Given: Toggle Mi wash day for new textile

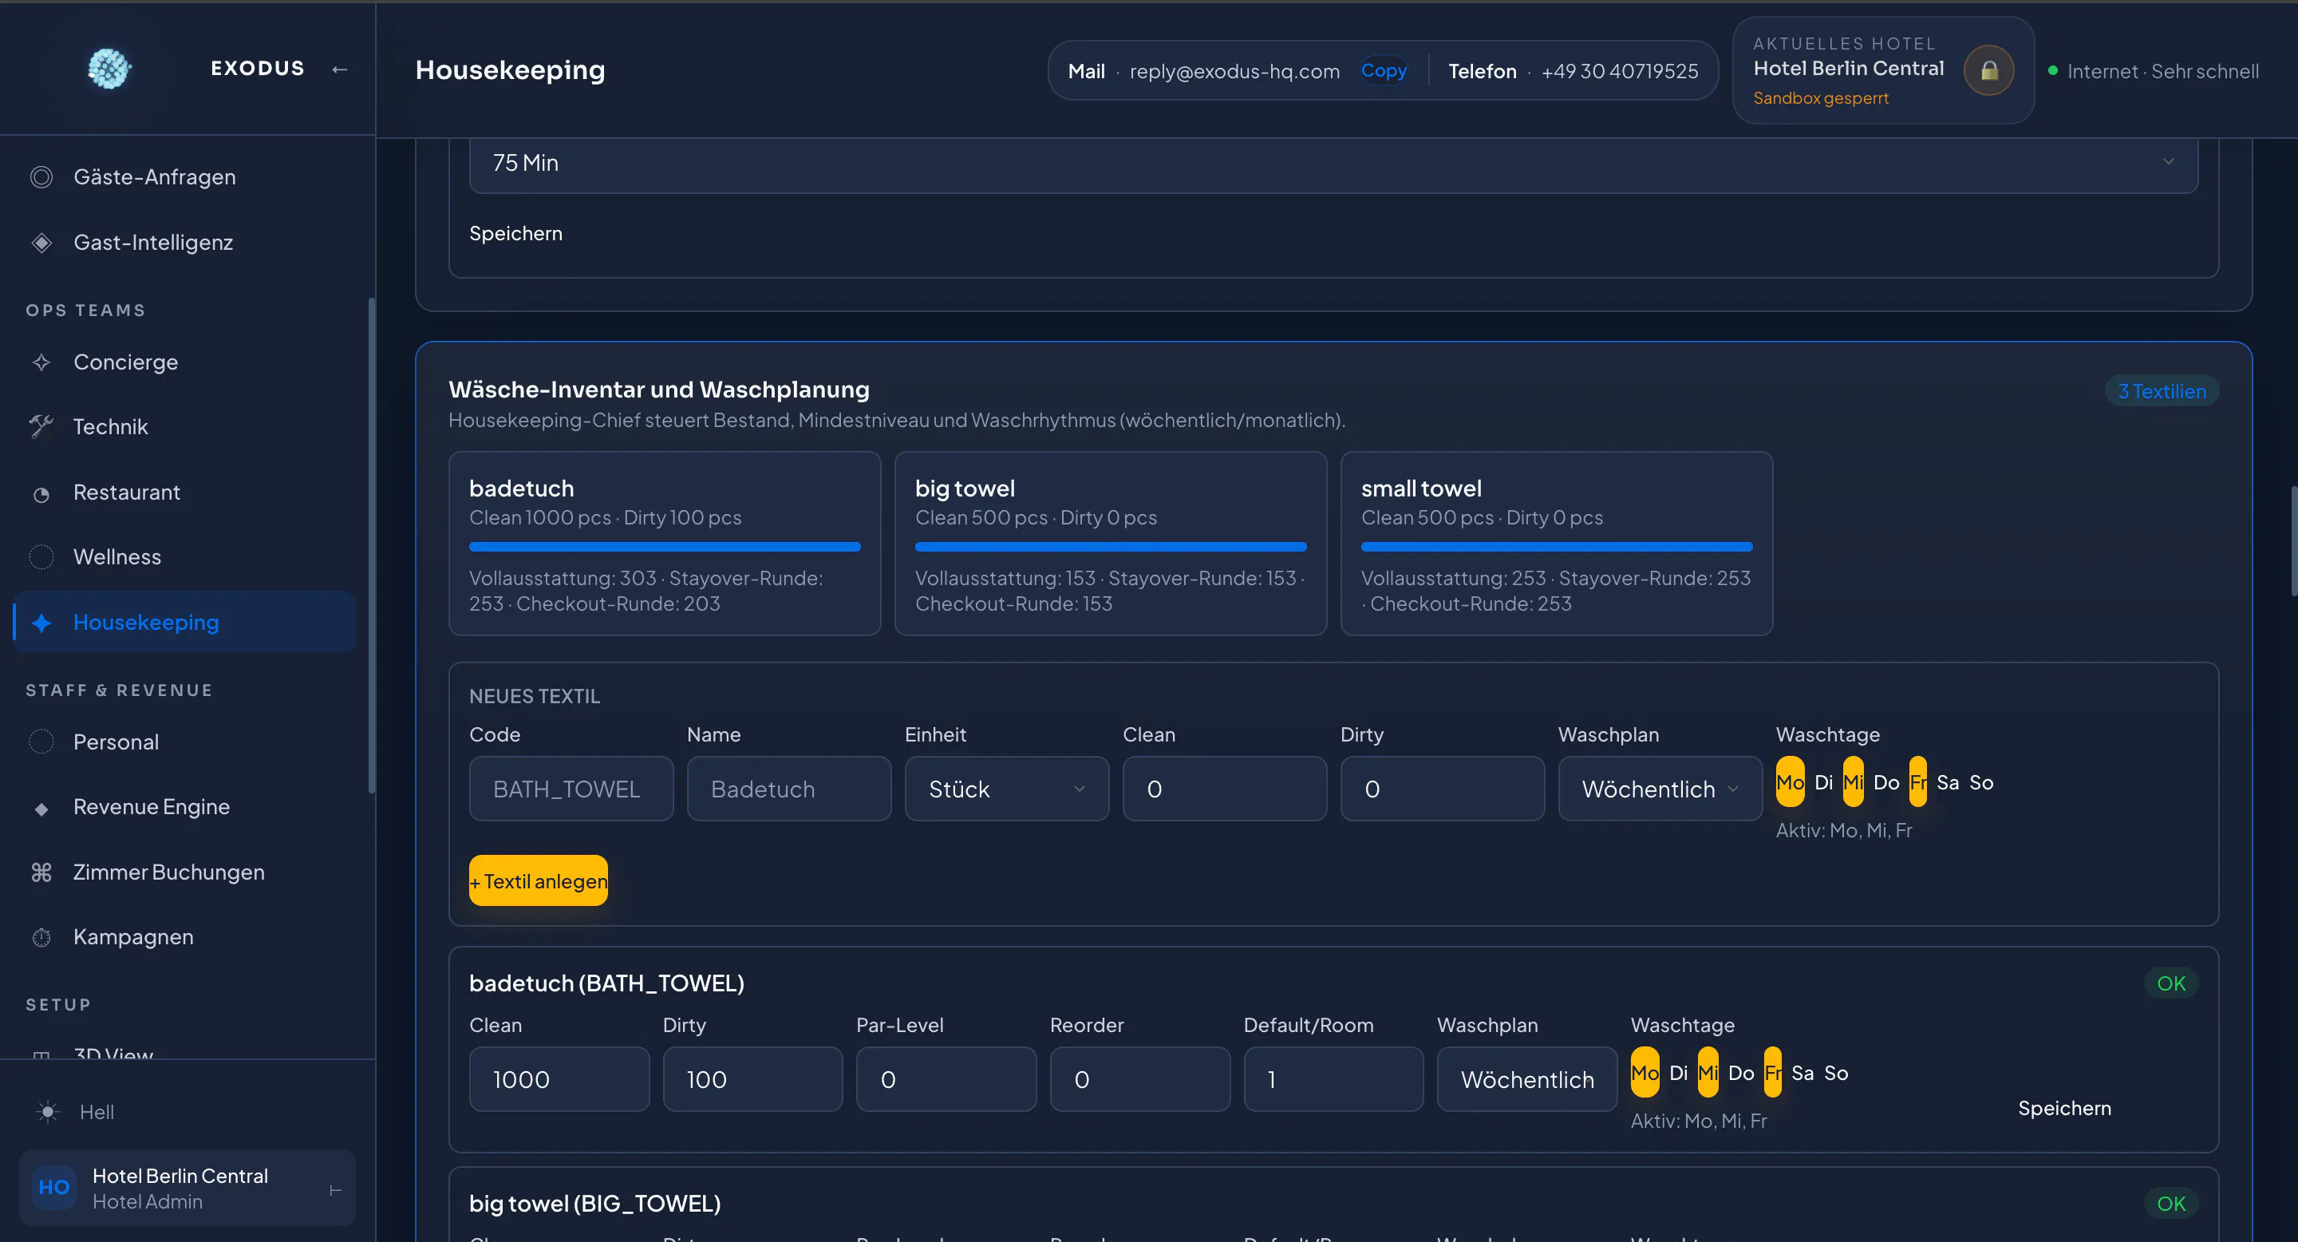Looking at the screenshot, I should click(x=1853, y=781).
